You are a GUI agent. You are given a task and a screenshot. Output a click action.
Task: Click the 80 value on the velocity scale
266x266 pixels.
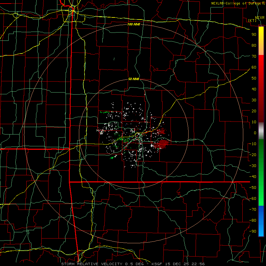(254, 45)
